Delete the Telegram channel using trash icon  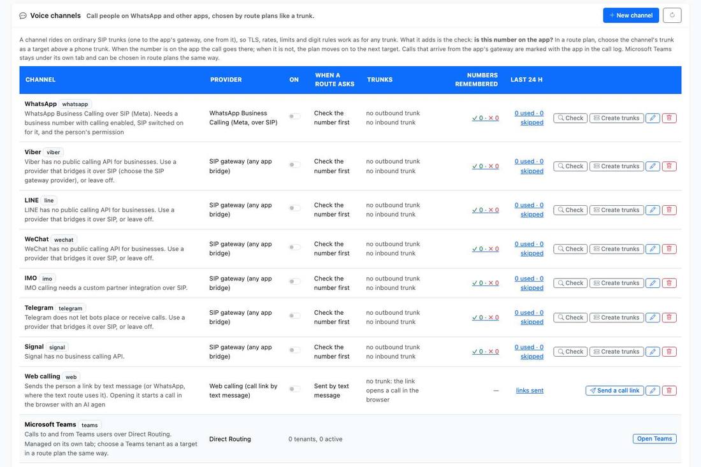[x=669, y=317]
